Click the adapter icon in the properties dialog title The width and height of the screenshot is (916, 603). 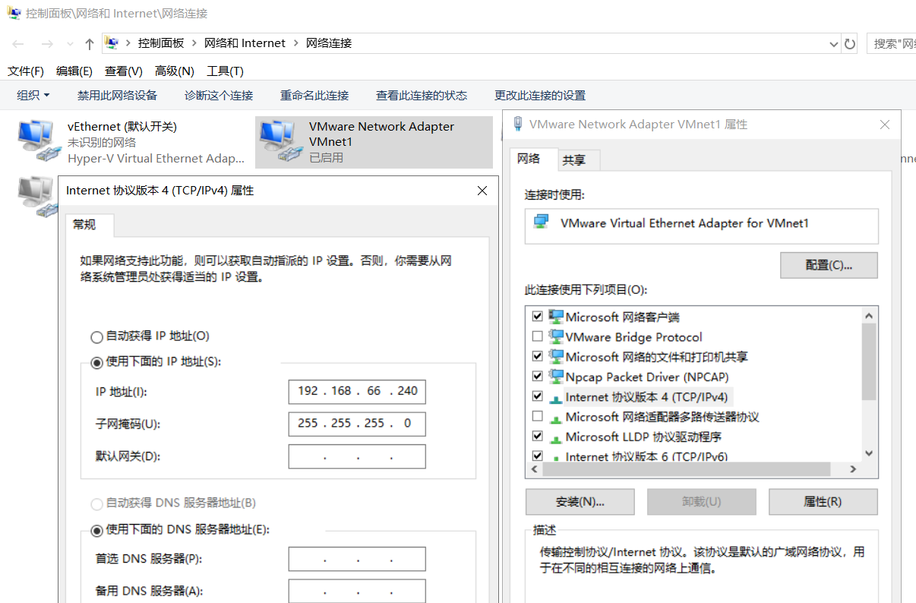[x=518, y=124]
